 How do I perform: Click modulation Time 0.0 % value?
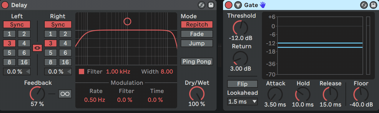coord(155,100)
